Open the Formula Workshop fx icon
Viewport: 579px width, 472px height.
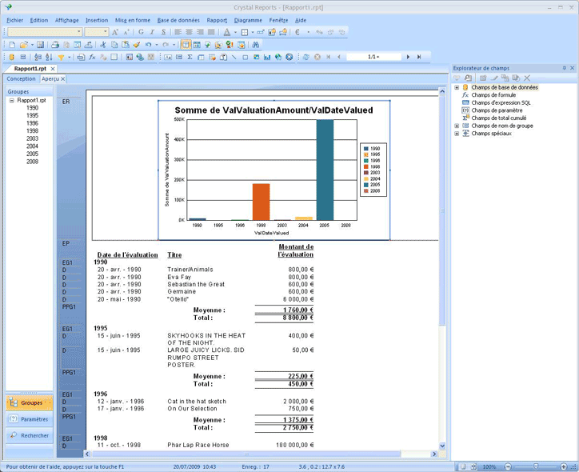tap(92, 58)
